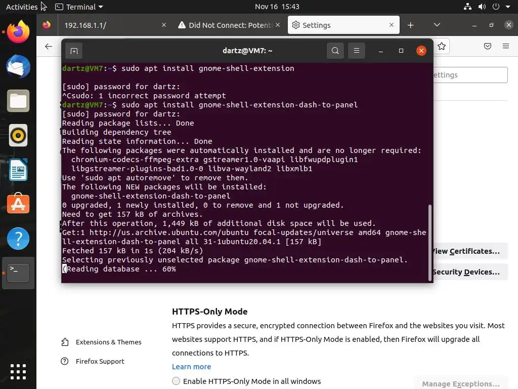Viewport: 518px width, 389px height.
Task: Click the HTTPS-Only Mode heading
Action: tap(209, 312)
